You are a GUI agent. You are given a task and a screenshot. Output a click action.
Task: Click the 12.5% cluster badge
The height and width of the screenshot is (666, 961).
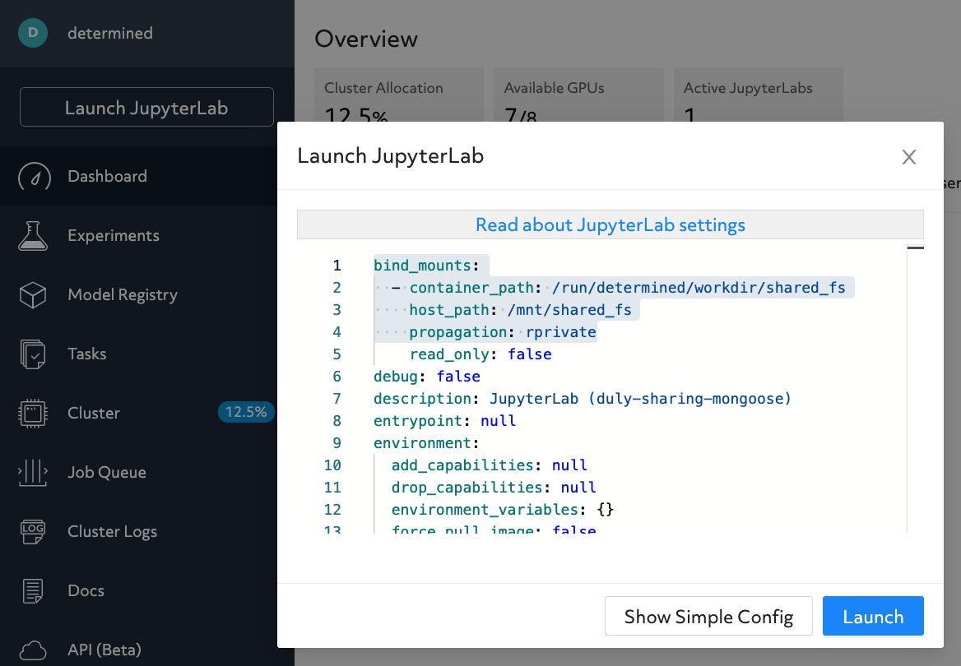(246, 412)
